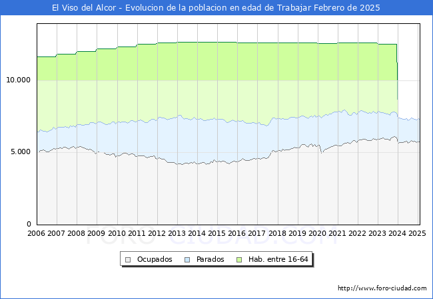Click the 2014 x-axis label
The image size is (433, 299).
[x=197, y=233]
